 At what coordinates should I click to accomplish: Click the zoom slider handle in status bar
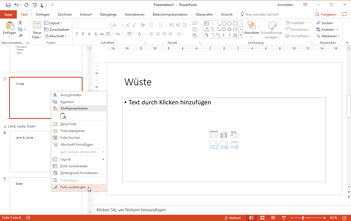pos(303,218)
